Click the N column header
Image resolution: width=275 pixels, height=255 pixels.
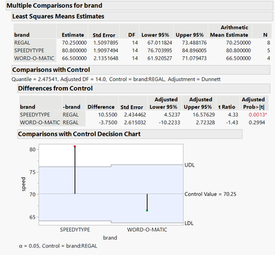[265, 35]
